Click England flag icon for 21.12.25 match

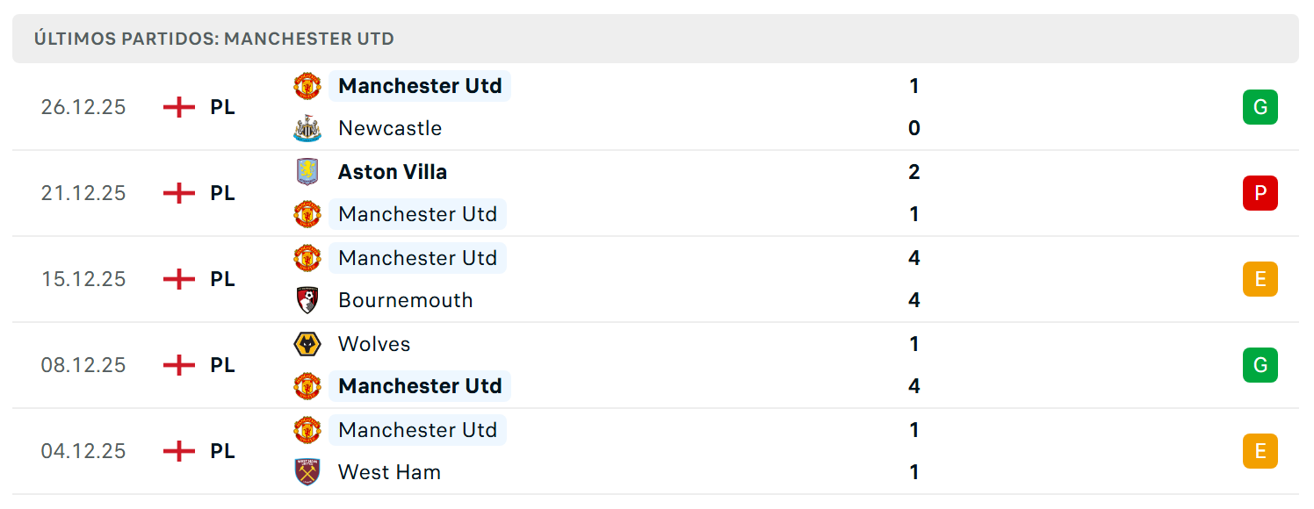179,193
